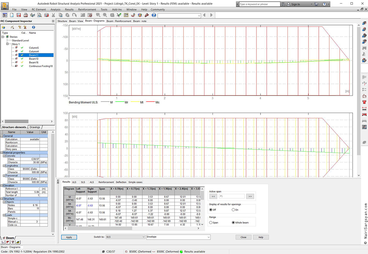Click the green branch icon in toolbar
Image resolution: width=368 pixels, height=254 pixels.
119,15
